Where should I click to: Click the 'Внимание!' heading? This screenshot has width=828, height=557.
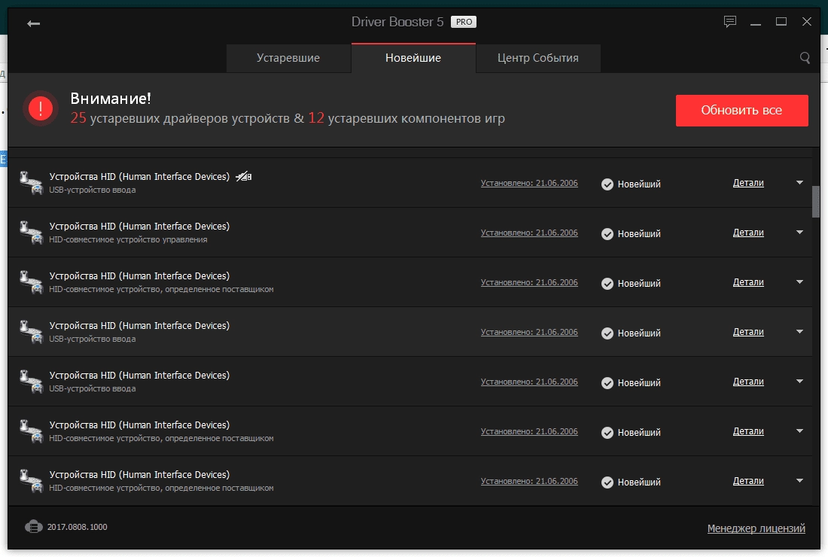111,98
